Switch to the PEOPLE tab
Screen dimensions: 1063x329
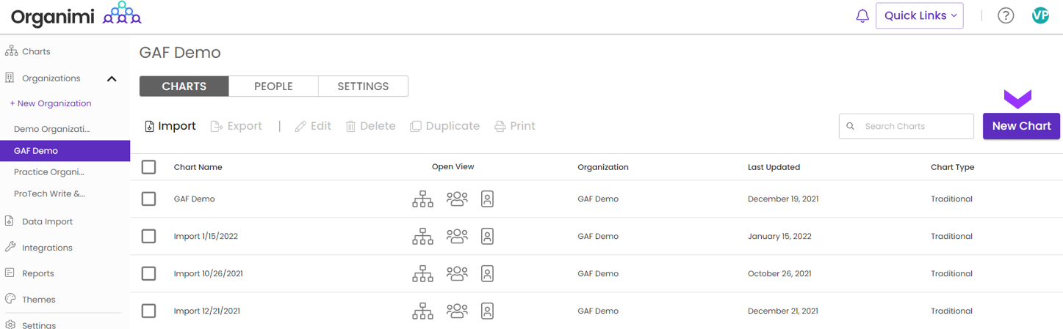pyautogui.click(x=273, y=86)
